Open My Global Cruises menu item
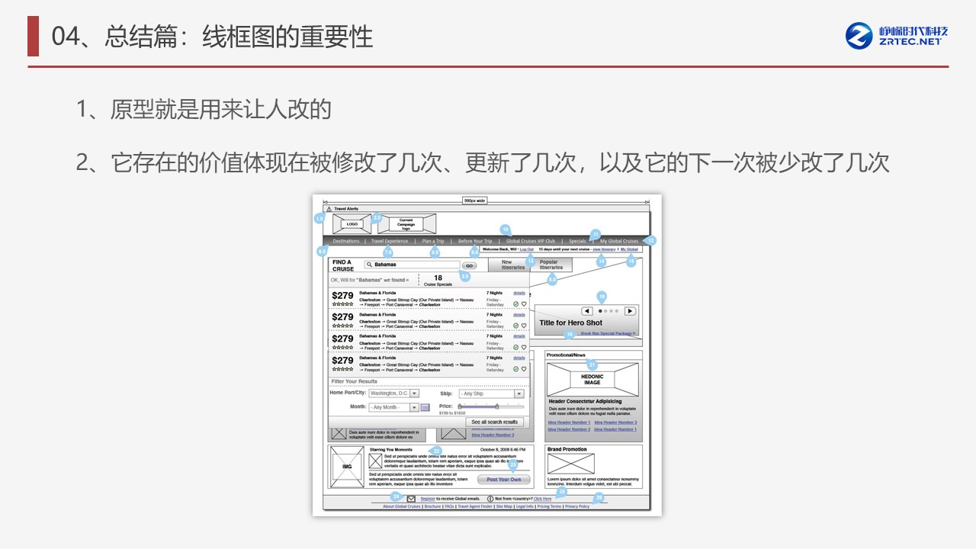This screenshot has height=549, width=976. click(619, 241)
